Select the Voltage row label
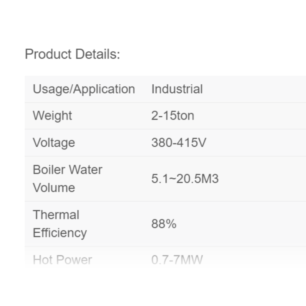 (x=54, y=143)
